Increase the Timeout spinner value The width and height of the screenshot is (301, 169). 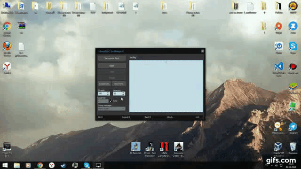(123, 93)
